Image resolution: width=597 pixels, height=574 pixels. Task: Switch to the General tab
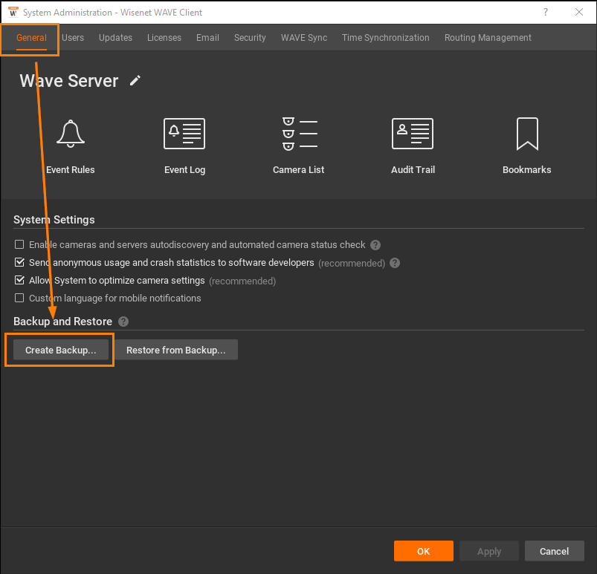click(31, 38)
